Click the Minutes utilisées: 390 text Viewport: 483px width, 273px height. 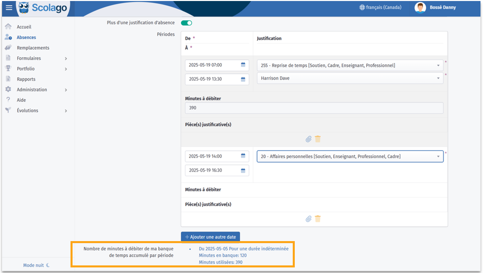[221, 262]
